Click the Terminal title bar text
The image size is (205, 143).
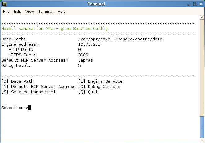96,4
